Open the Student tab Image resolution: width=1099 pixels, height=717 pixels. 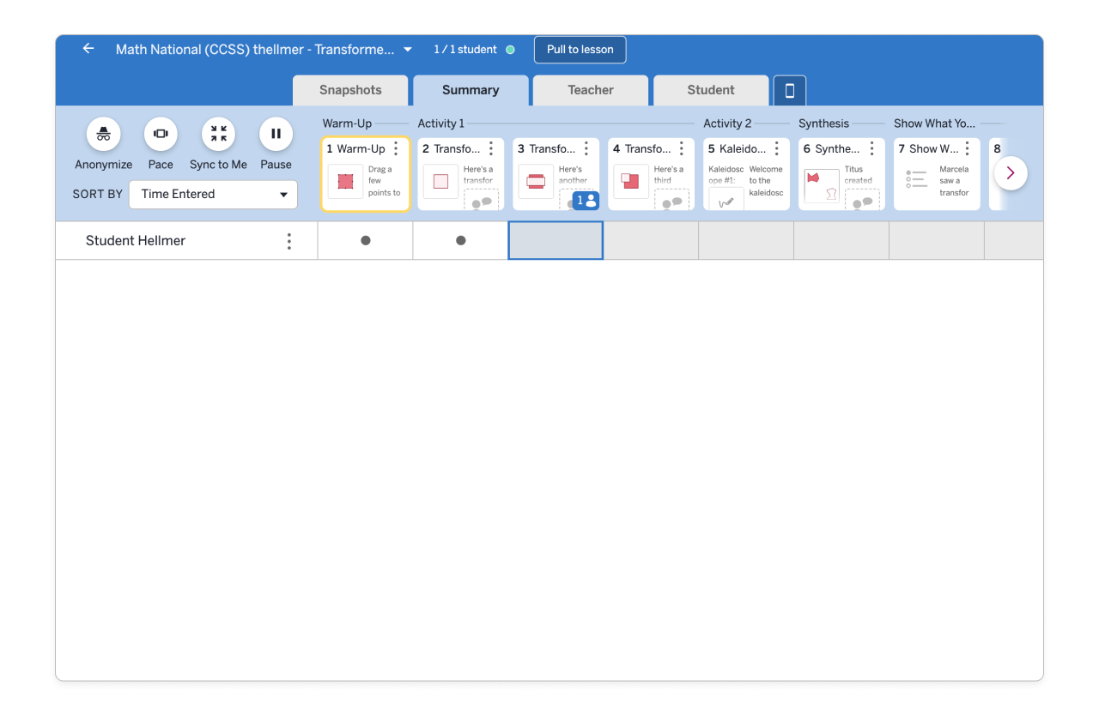point(710,90)
